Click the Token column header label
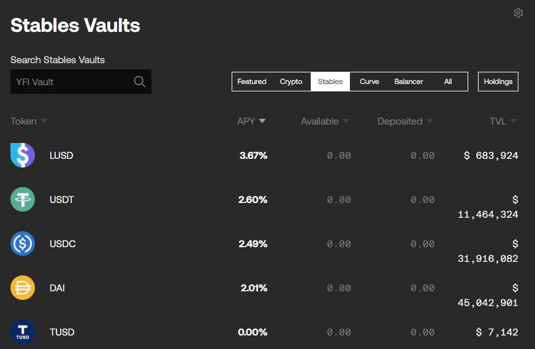The height and width of the screenshot is (349, 535). (23, 121)
